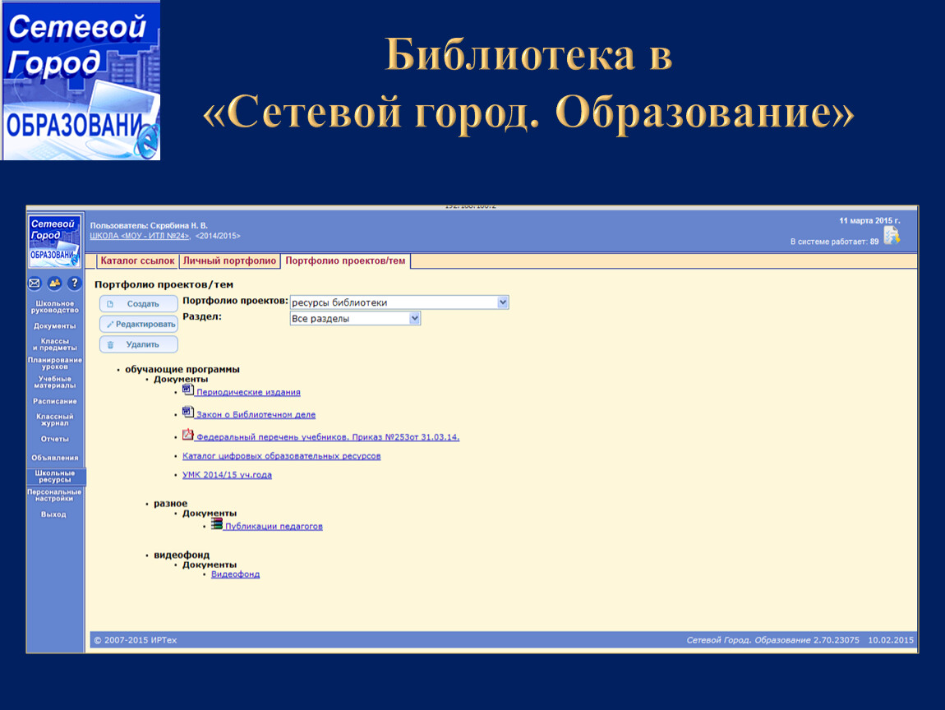The image size is (945, 710).
Task: Expand the Портфолио проектов dropdown
Action: [x=503, y=302]
